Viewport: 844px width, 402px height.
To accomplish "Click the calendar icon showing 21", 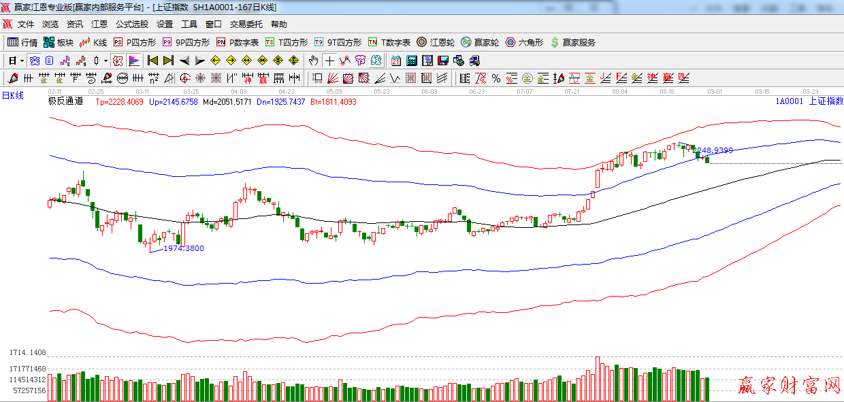I will coord(395,61).
